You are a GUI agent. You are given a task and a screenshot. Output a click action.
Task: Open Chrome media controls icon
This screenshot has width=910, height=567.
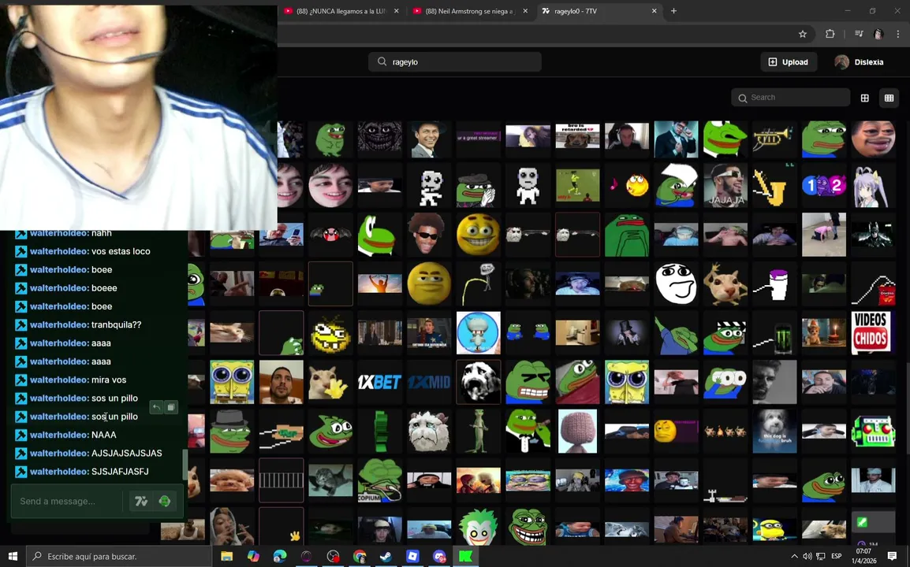(x=859, y=34)
